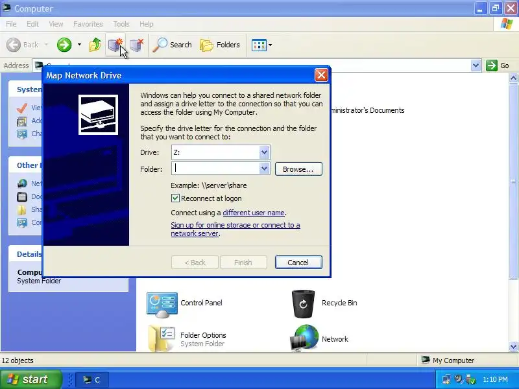Select the Recycle Bin icon
The image size is (519, 389).
pos(303,303)
